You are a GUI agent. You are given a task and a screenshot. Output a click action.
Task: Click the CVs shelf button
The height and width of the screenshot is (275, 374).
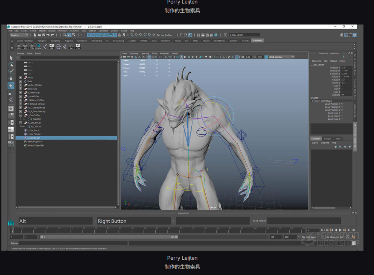[78, 46]
